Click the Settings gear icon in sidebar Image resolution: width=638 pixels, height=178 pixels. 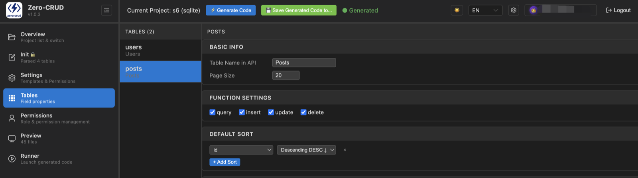[x=12, y=78]
